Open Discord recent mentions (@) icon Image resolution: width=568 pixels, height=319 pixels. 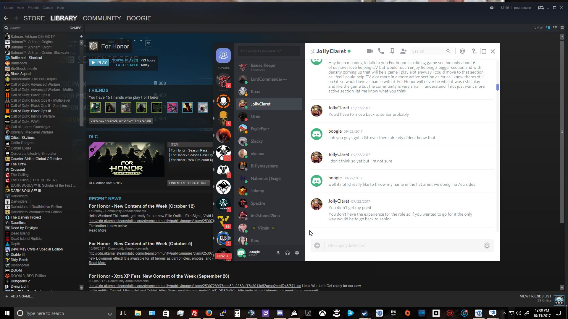tap(462, 51)
